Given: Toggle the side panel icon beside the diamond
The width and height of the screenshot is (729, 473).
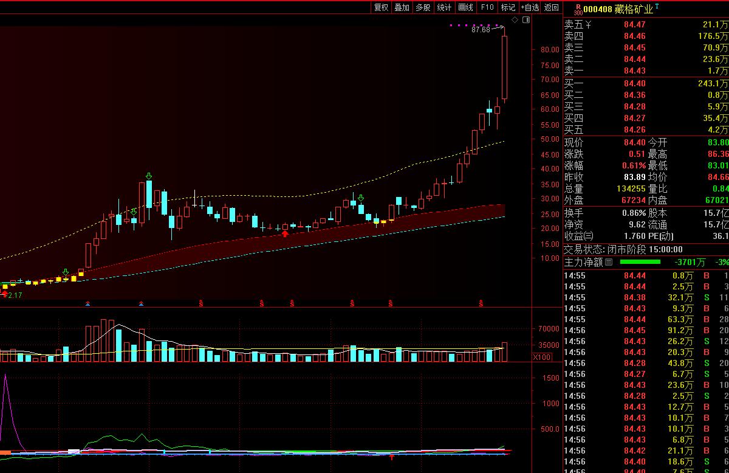Looking at the screenshot, I should pyautogui.click(x=526, y=20).
